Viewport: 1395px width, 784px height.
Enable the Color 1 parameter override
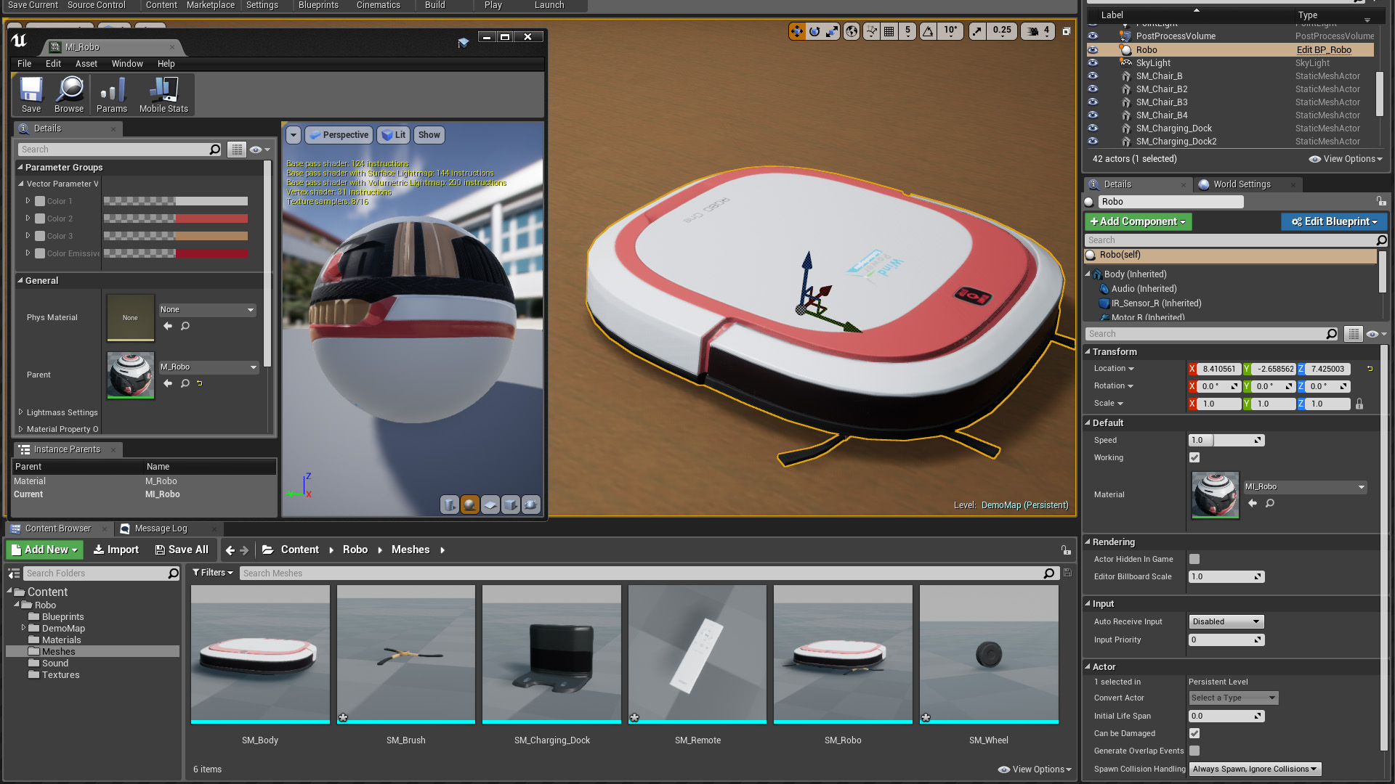click(x=40, y=201)
